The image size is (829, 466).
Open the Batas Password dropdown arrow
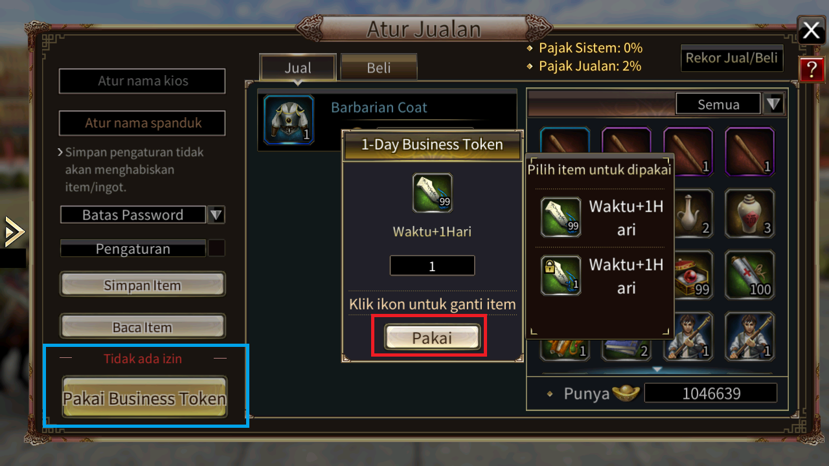point(216,215)
